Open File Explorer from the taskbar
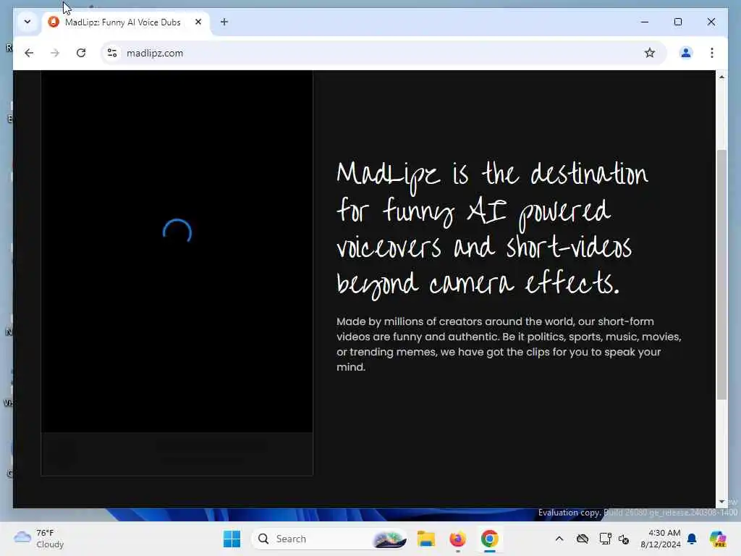 pyautogui.click(x=425, y=539)
